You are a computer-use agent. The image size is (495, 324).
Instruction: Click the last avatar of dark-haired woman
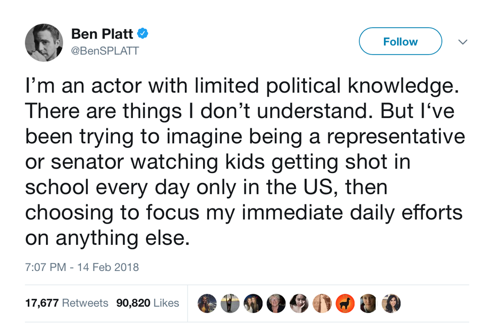pyautogui.click(x=391, y=303)
